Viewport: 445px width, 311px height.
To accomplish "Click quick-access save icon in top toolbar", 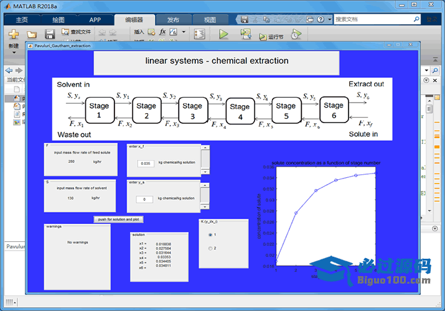I will [245, 19].
